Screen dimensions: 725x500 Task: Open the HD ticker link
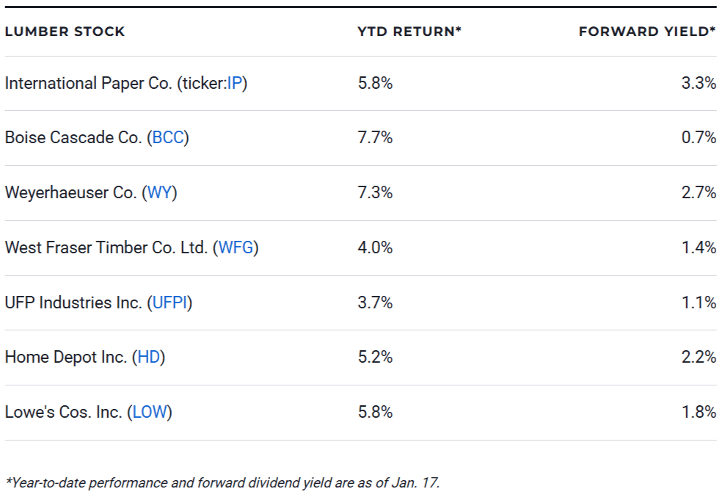pyautogui.click(x=149, y=358)
